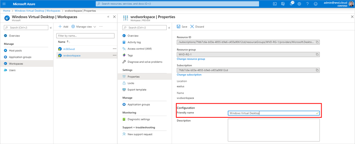
Task: Focus the left blade Search (Ctrl+/) box
Action: click(x=26, y=28)
